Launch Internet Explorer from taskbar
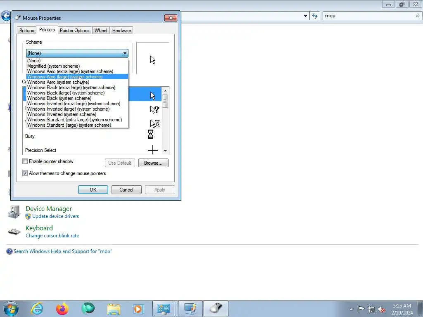This screenshot has height=317, width=423. coord(37,309)
